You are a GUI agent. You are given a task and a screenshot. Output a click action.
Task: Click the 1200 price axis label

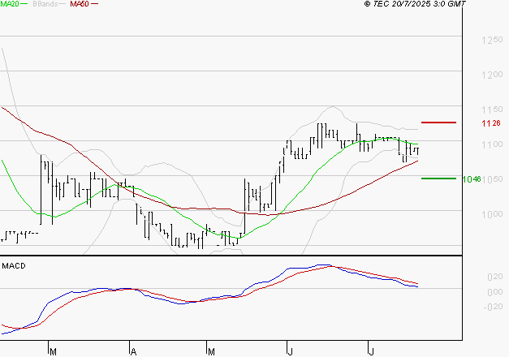pyautogui.click(x=492, y=75)
